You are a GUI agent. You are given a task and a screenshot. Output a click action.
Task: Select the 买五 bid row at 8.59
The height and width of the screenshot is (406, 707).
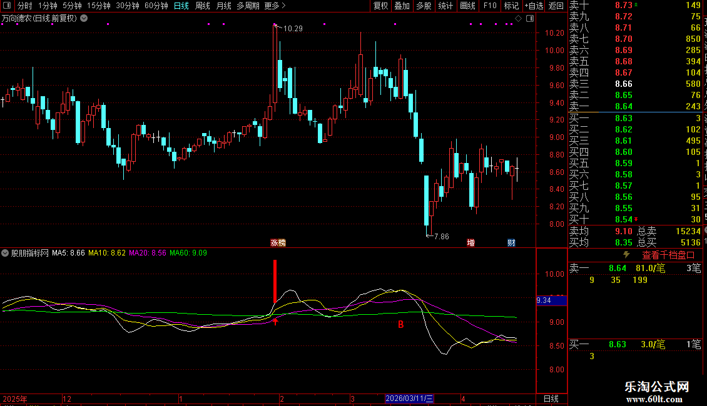635,163
